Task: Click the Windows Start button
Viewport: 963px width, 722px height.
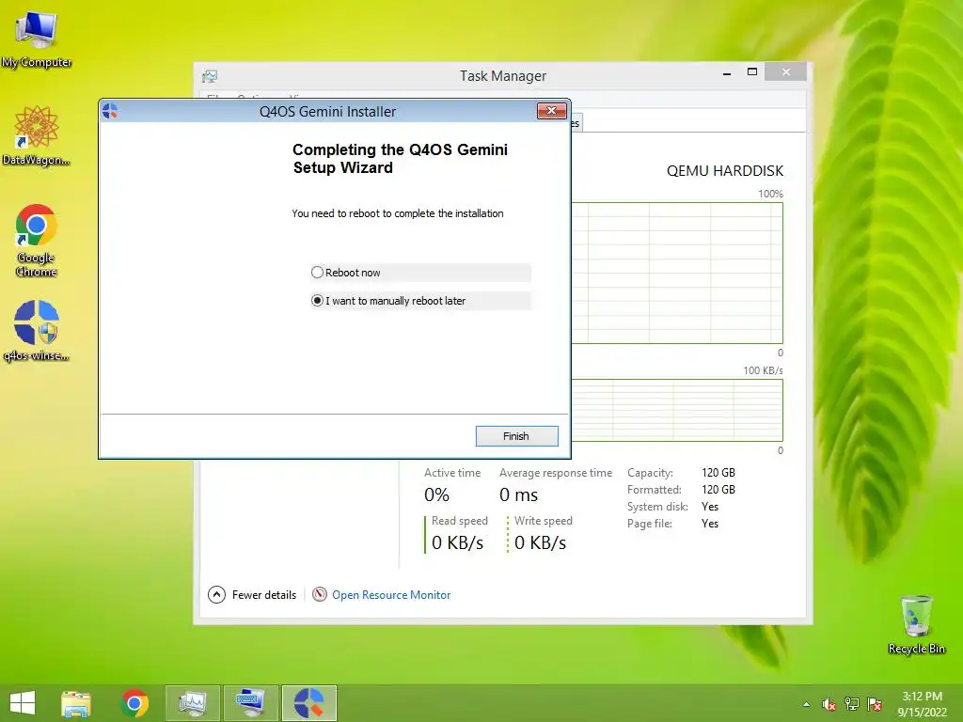Action: coord(23,703)
